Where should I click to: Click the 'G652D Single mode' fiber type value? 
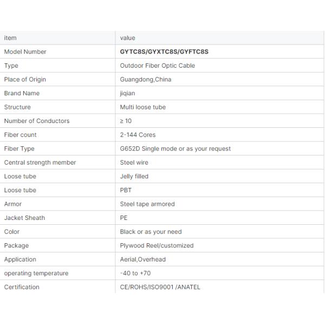(x=175, y=148)
